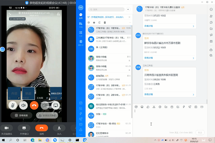Toggle microphone mute in phone view
This screenshot has width=215, height=143.
(13, 105)
